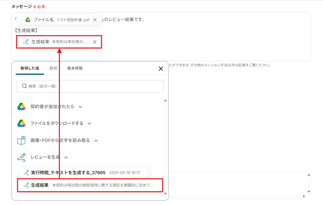Collapse the レビューを生成 section chevron
323x205 pixels.
[x=66, y=157]
